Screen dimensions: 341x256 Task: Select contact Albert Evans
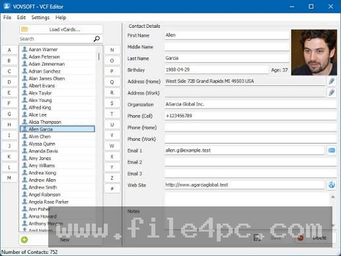(57, 86)
